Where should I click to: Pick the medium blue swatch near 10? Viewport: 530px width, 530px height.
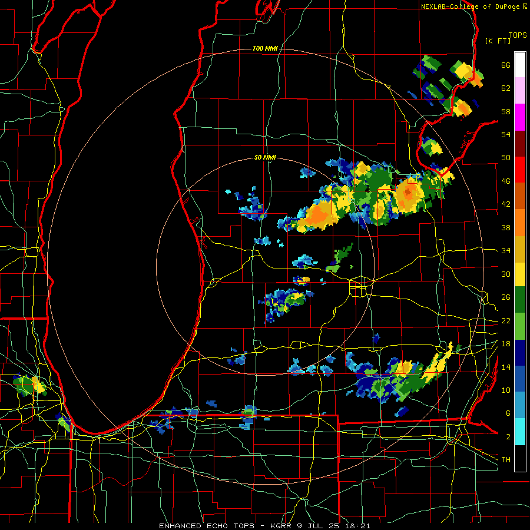click(520, 379)
